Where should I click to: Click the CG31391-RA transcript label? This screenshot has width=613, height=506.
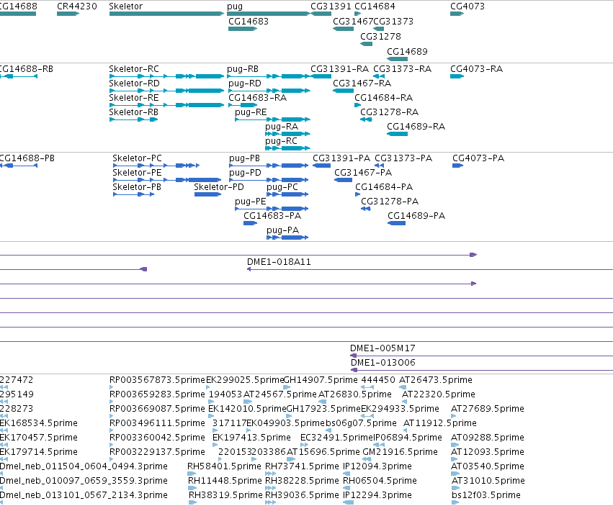[340, 69]
